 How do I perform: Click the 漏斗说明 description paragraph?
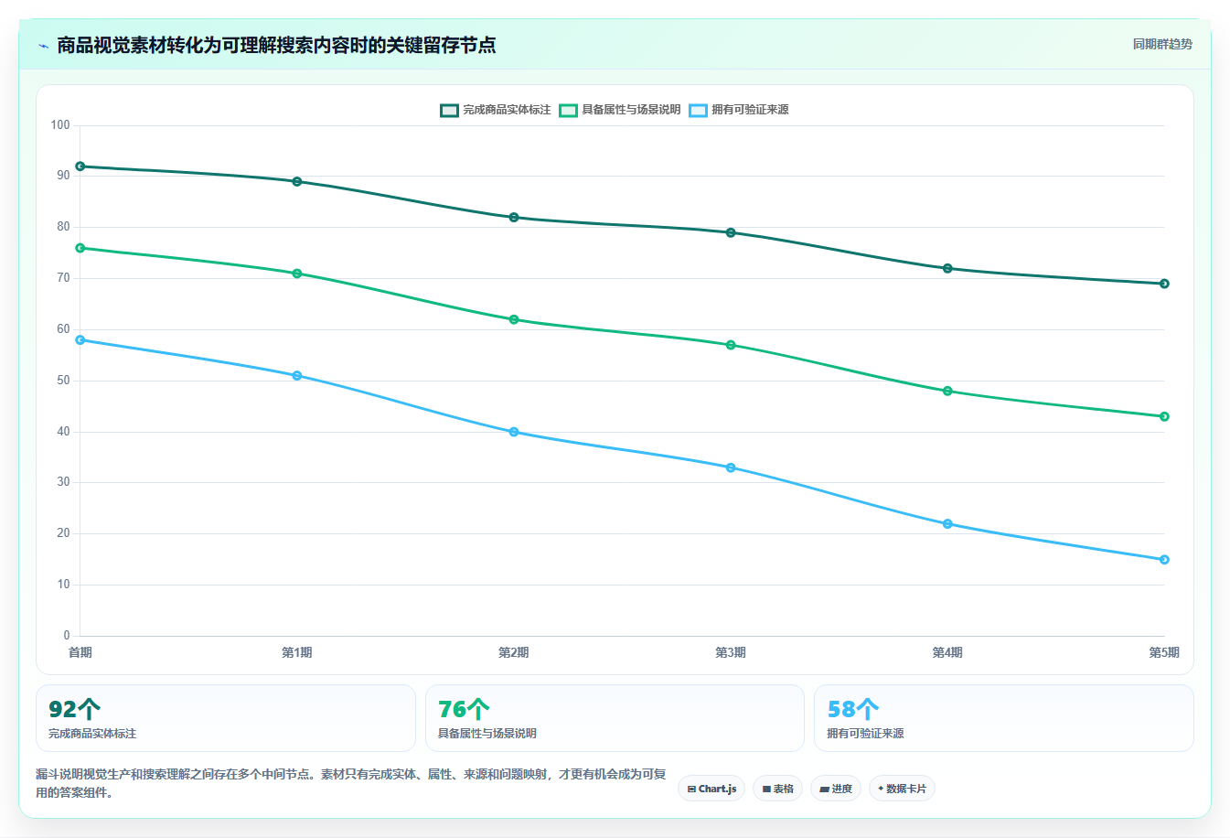point(351,783)
